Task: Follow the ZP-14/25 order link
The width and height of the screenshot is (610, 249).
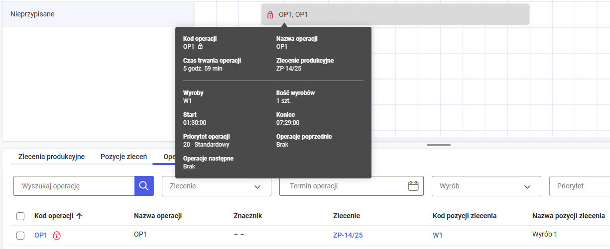Action: [x=348, y=235]
